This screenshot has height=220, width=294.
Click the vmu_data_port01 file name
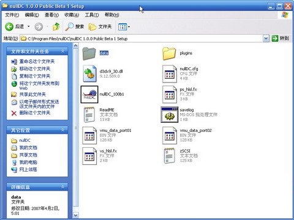(x=115, y=130)
